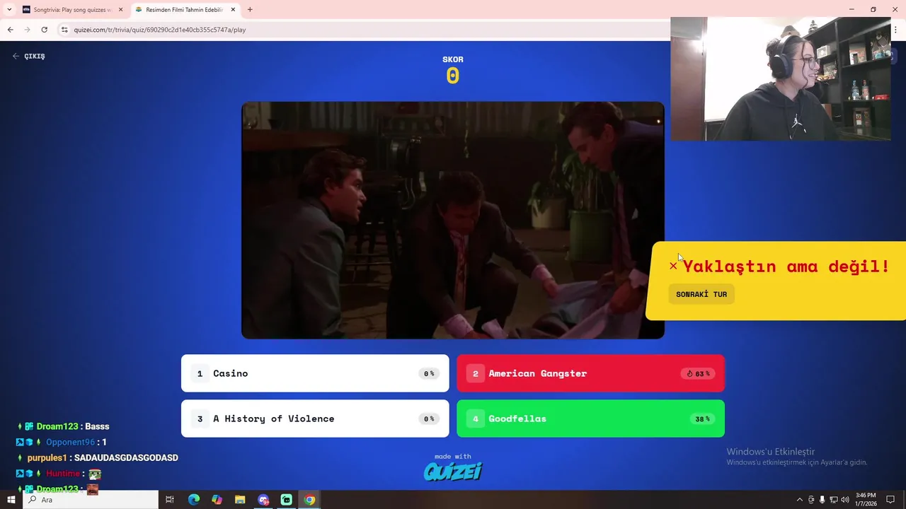Switch to Chrome in the taskbar
Viewport: 906px width, 509px height.
coord(309,500)
